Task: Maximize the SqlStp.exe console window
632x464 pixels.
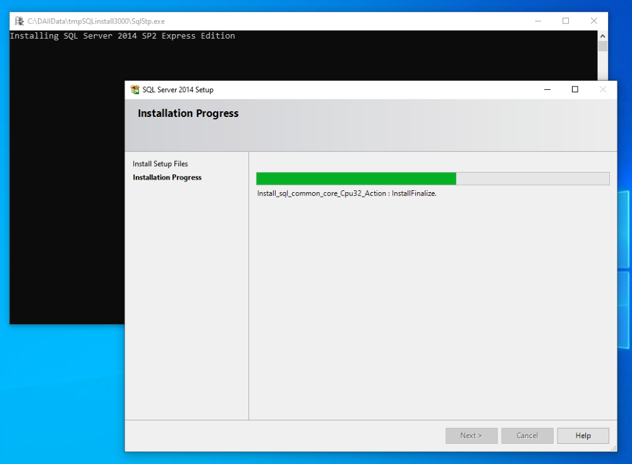Action: coord(566,21)
